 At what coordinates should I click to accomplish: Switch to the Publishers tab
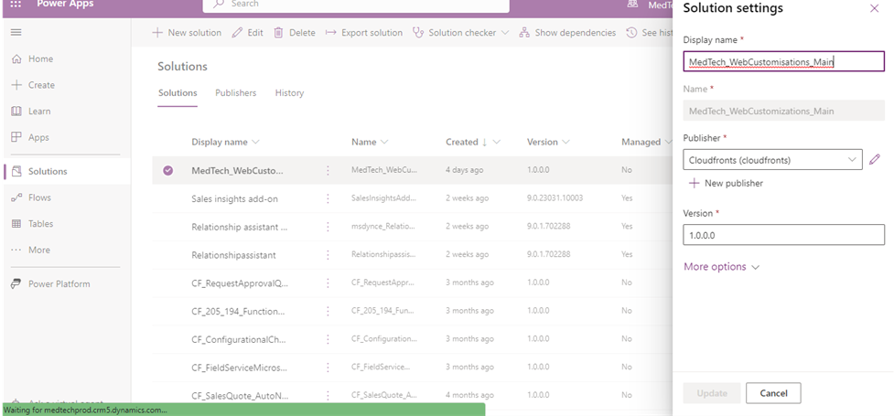235,93
